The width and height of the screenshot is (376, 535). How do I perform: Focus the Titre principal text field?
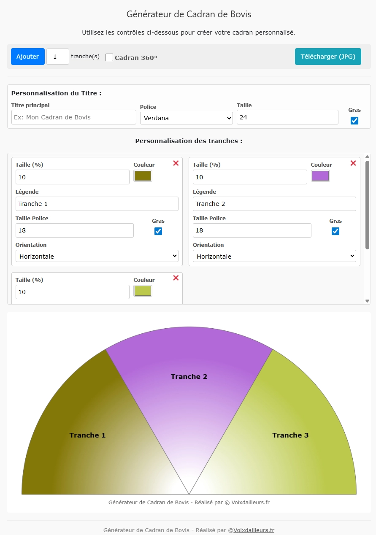tap(74, 117)
